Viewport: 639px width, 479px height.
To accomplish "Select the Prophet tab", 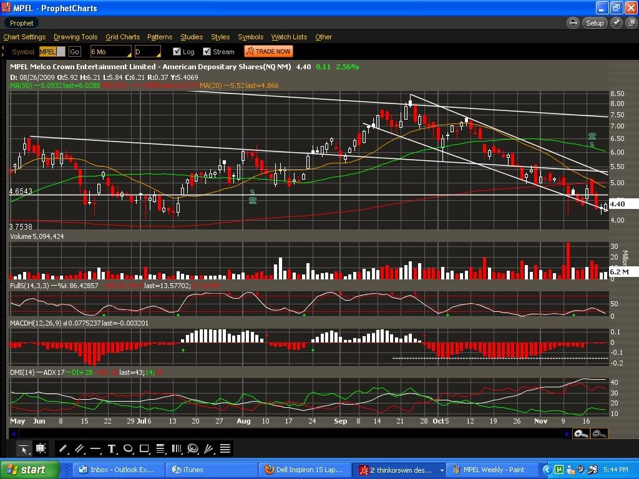I will (x=21, y=23).
